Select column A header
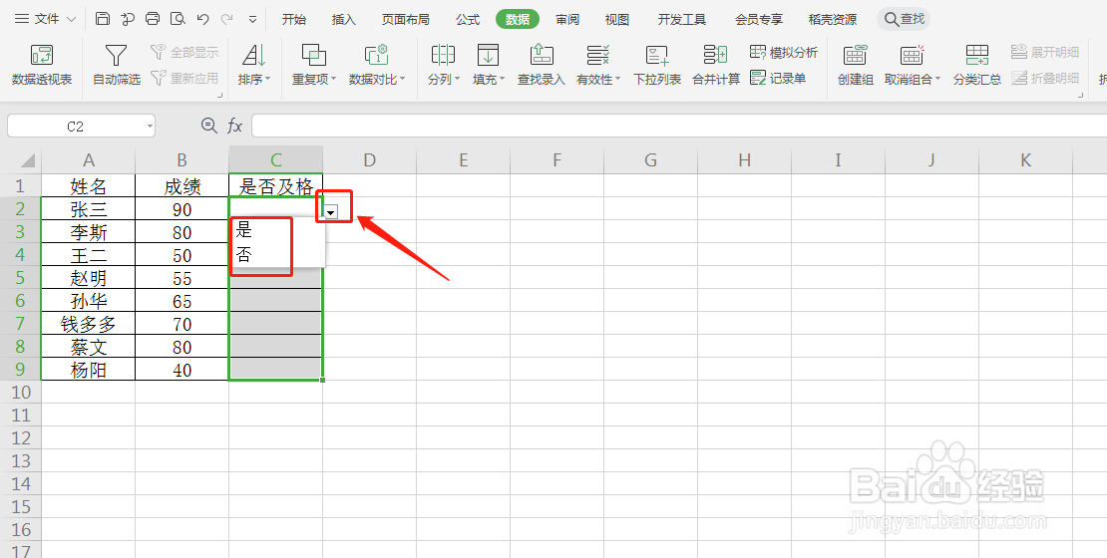This screenshot has height=558, width=1107. pyautogui.click(x=88, y=160)
